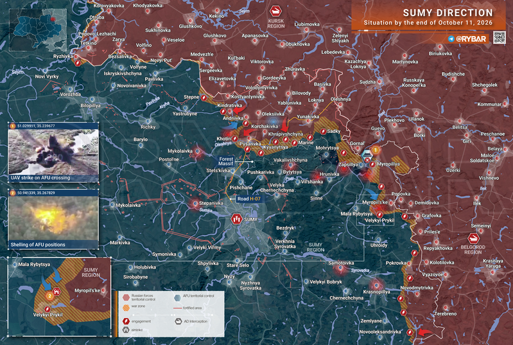The image size is (513, 345).
Task: Click the engagement icon below Ryzhivka
Action: tap(78, 63)
